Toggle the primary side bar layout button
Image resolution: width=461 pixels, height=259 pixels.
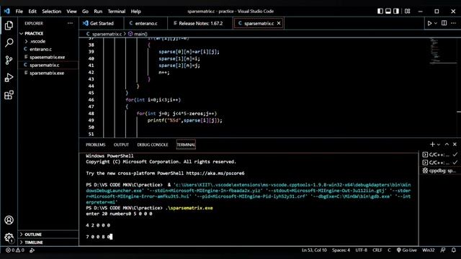tap(380, 12)
